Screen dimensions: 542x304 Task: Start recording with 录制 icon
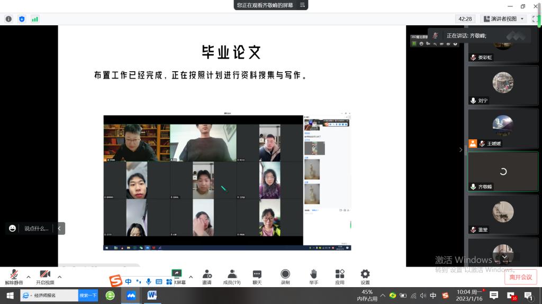pos(285,276)
